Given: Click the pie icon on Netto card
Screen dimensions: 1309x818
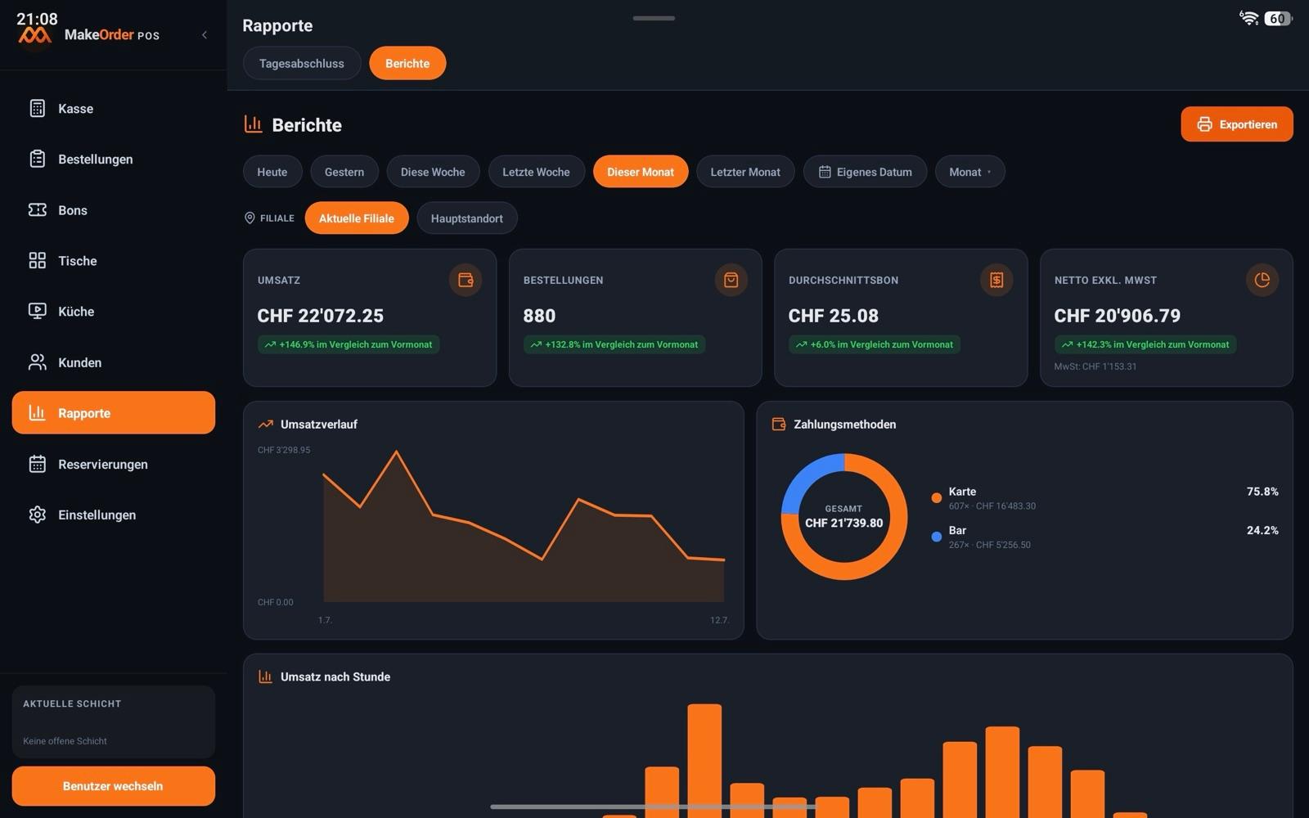Looking at the screenshot, I should [1262, 280].
